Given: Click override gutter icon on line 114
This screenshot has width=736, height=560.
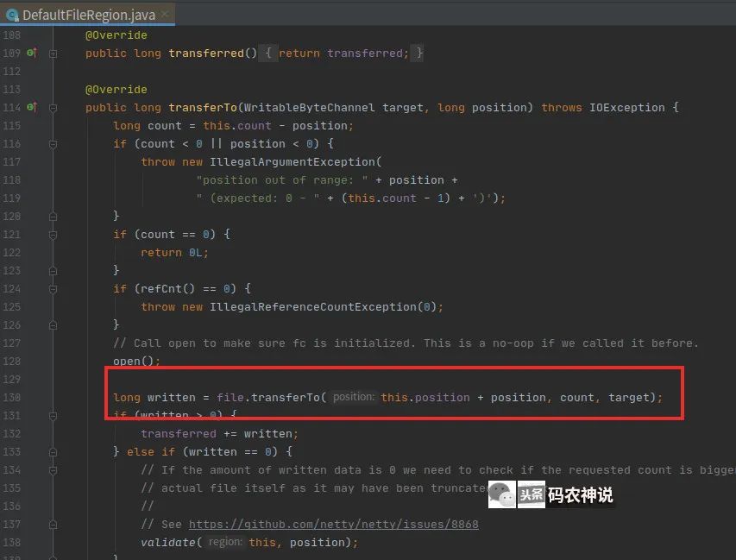Looking at the screenshot, I should point(32,107).
